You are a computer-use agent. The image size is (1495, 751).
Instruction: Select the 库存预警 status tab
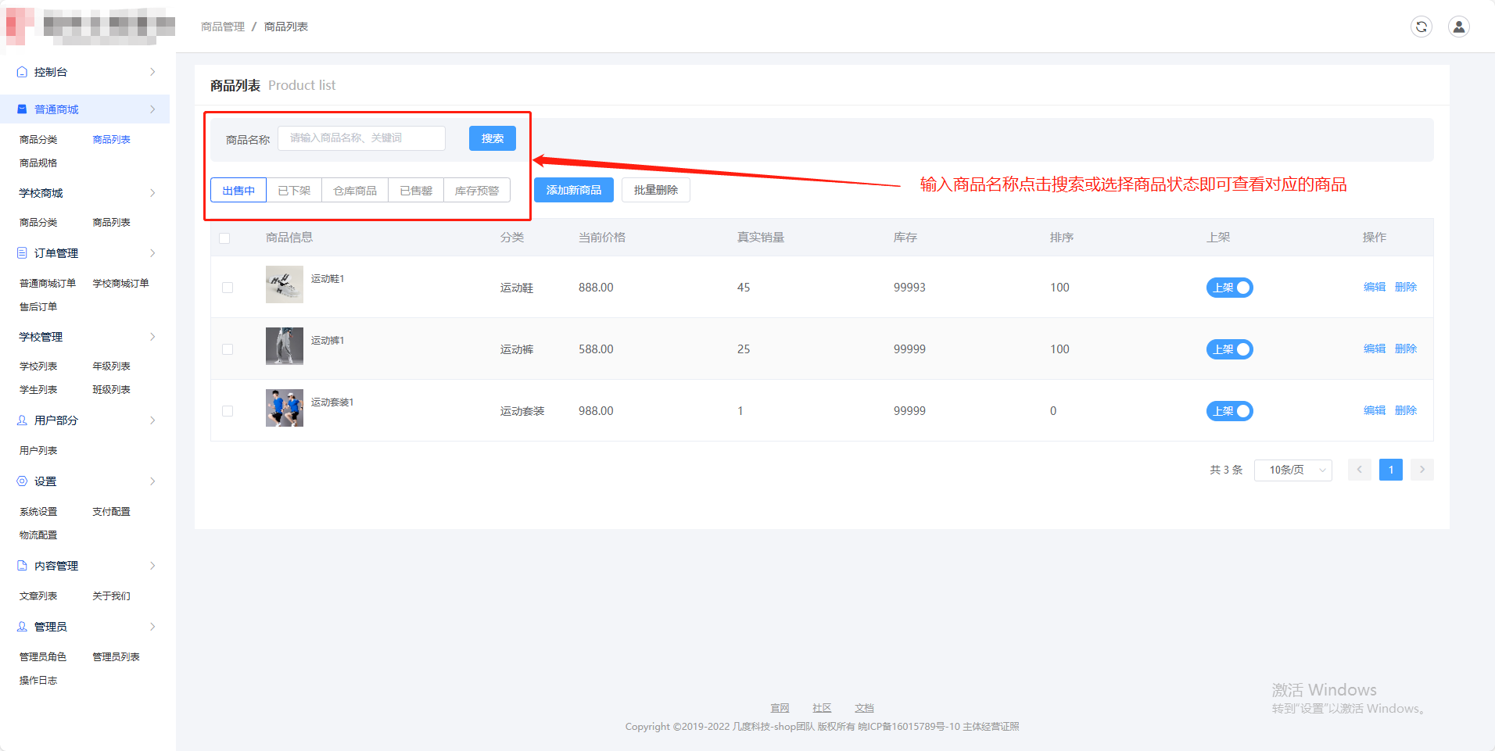point(476,191)
